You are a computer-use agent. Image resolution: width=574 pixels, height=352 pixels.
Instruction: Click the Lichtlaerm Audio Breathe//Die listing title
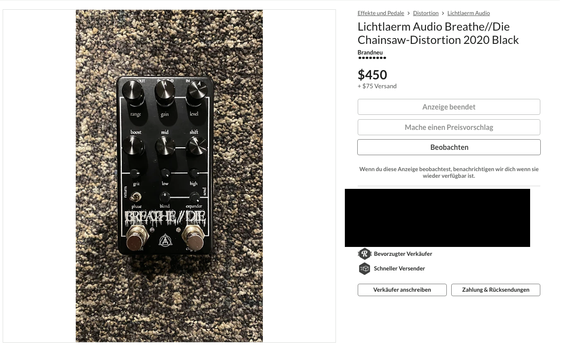(x=438, y=33)
